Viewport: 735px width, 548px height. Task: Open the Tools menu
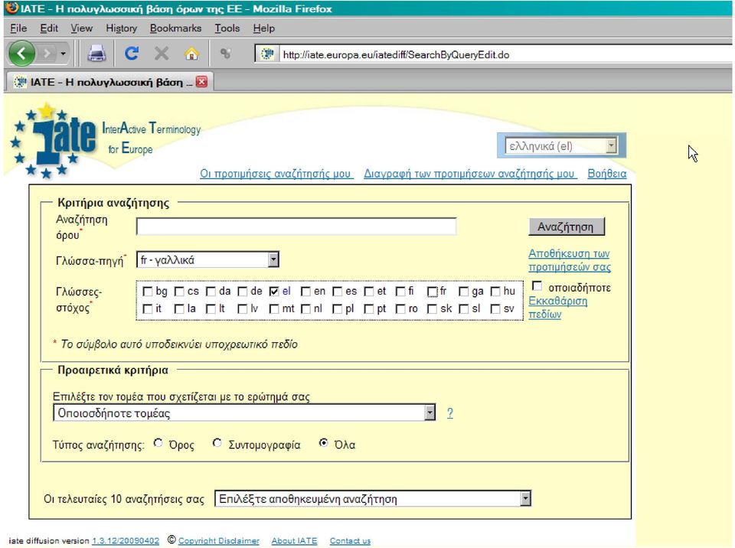pyautogui.click(x=227, y=28)
